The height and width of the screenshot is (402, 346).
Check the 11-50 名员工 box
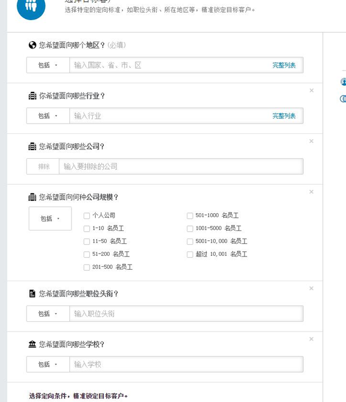coord(86,241)
